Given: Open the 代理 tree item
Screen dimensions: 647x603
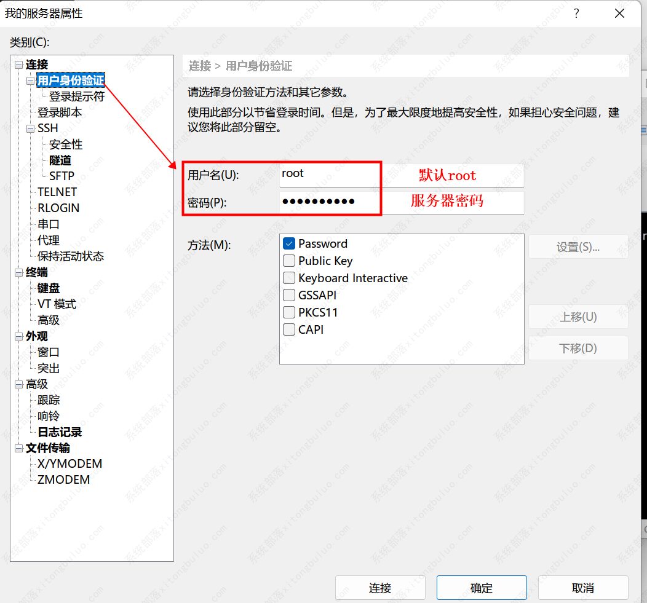Looking at the screenshot, I should [x=48, y=240].
